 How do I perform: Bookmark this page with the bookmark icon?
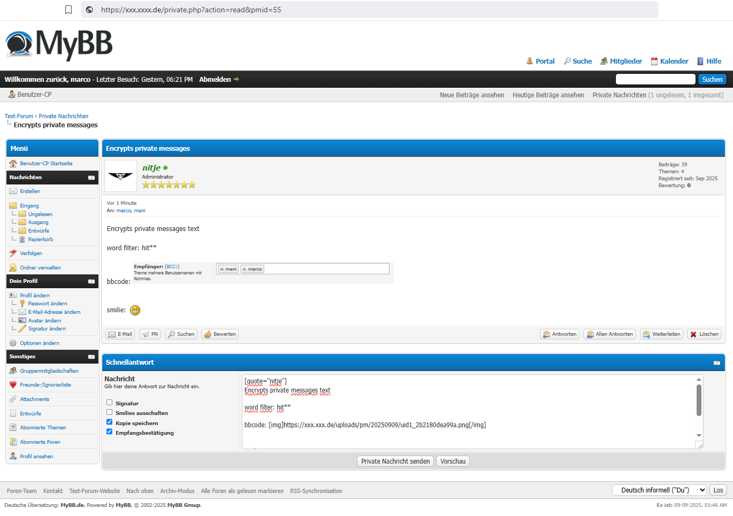tap(68, 10)
